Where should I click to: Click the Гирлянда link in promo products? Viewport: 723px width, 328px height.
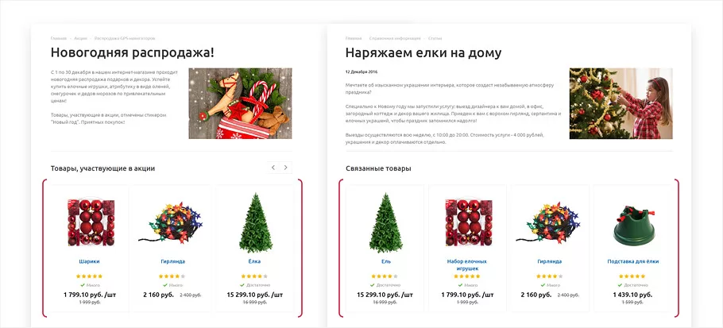pos(173,261)
